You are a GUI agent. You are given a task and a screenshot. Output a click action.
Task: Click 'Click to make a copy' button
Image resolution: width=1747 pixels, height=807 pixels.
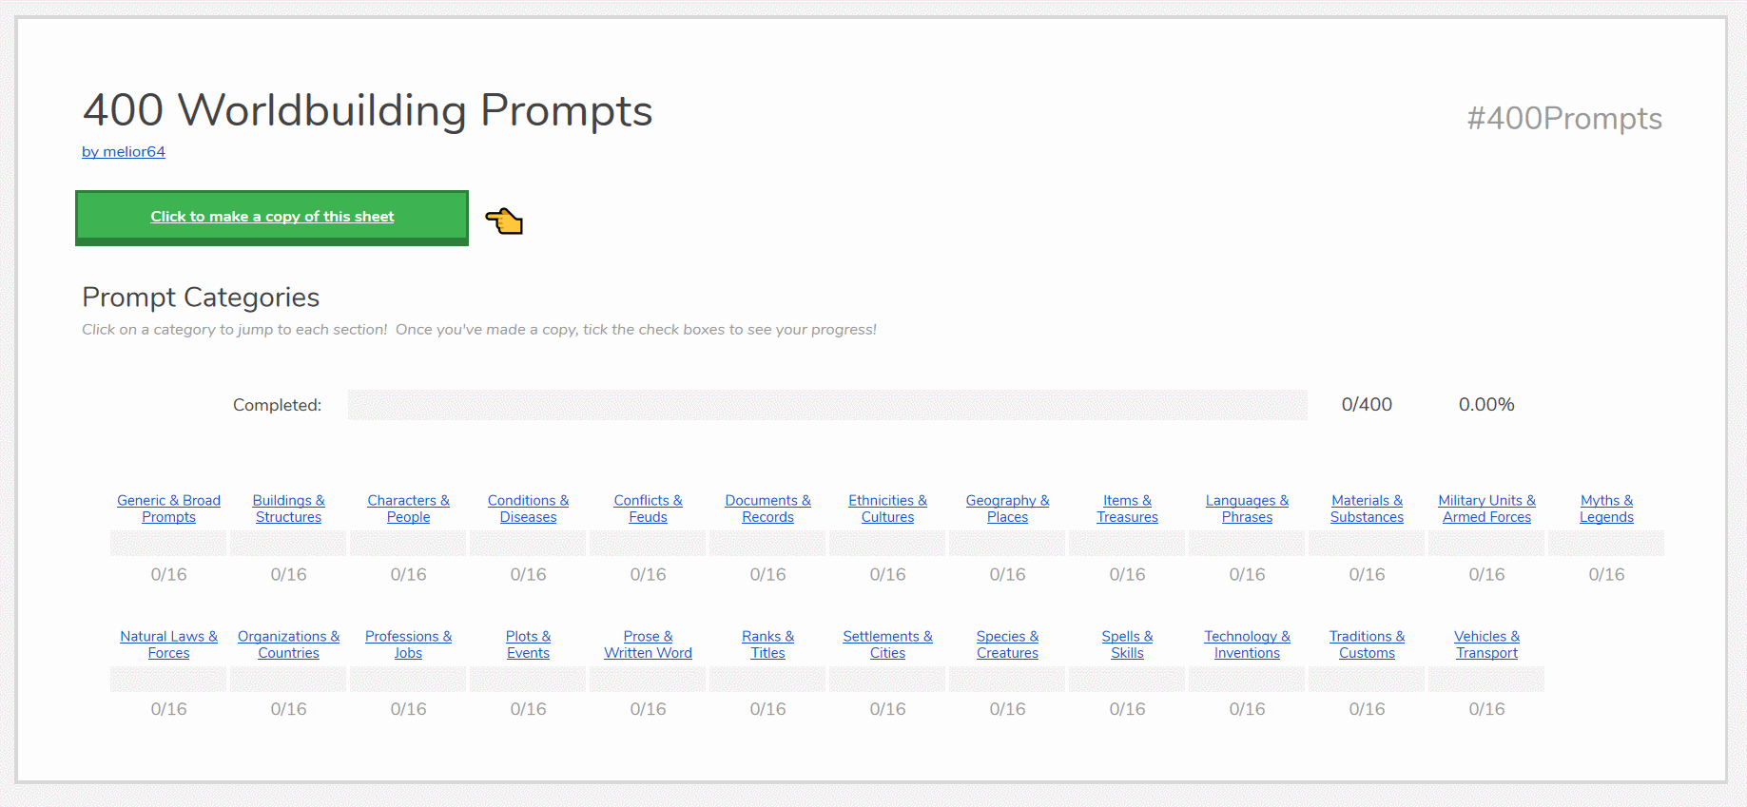[x=272, y=217]
